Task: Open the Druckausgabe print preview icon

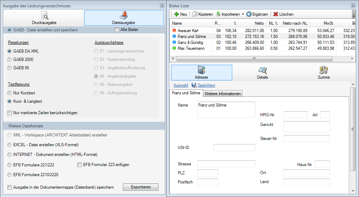Action: (44, 16)
